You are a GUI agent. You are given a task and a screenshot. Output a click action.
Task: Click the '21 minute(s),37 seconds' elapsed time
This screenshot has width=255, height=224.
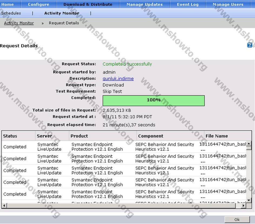click(129, 125)
